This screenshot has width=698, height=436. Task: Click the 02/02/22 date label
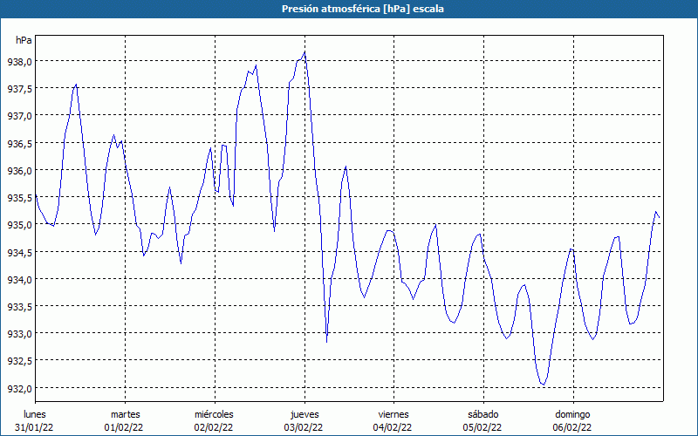[x=214, y=427]
